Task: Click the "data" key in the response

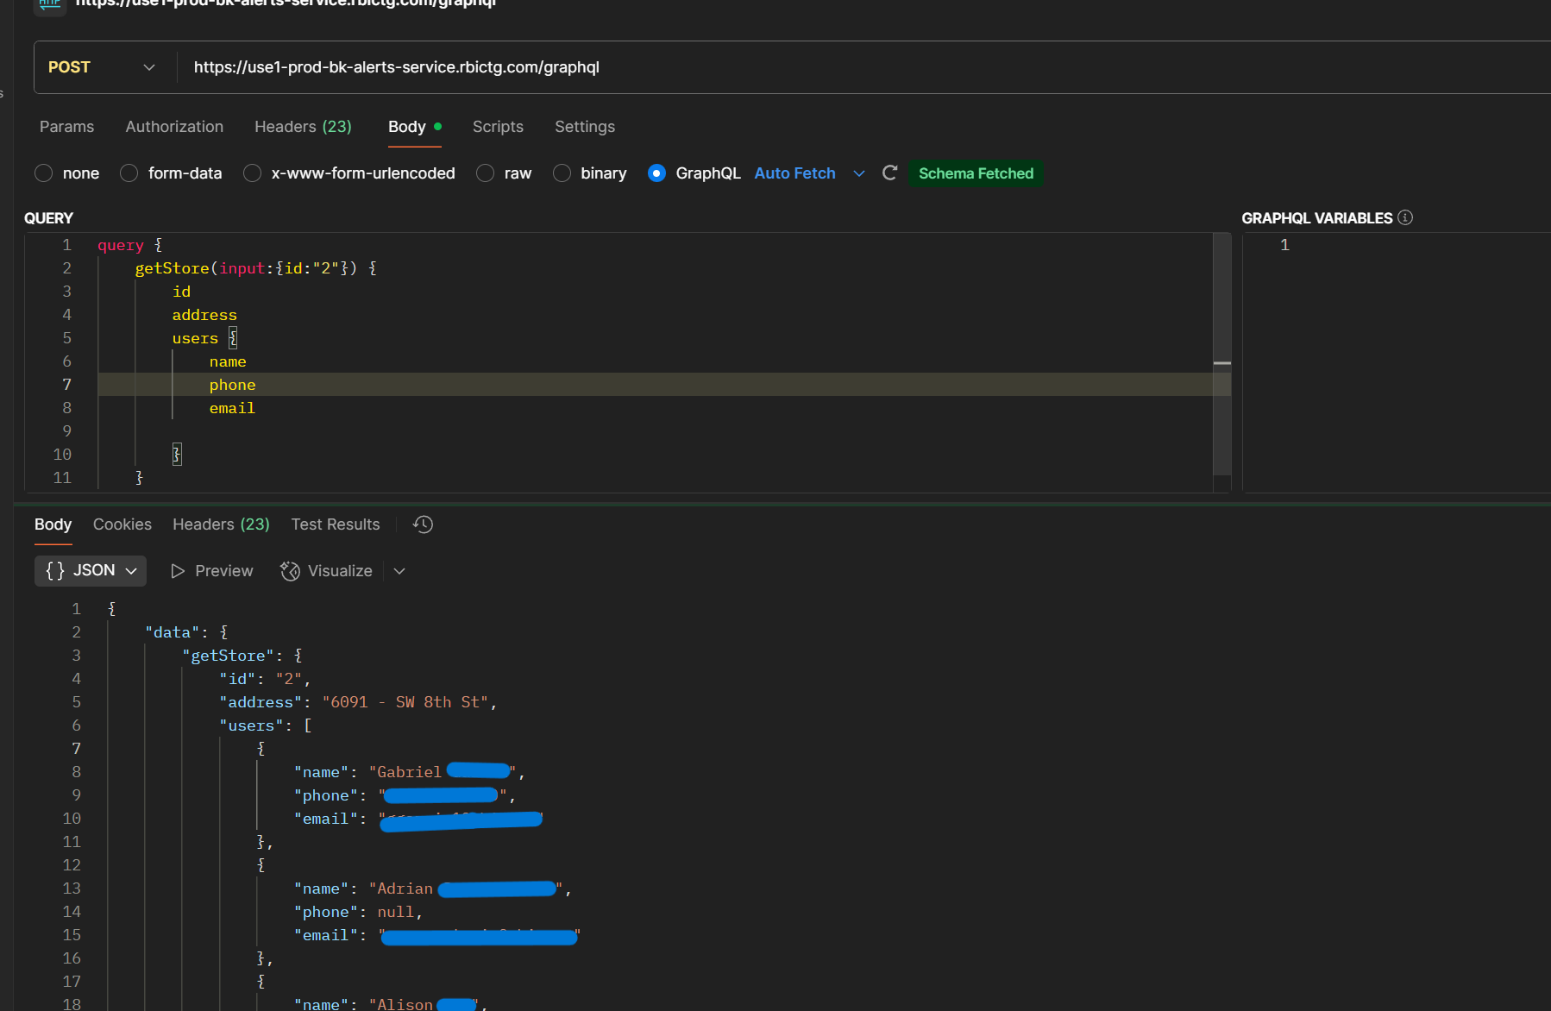Action: tap(172, 632)
